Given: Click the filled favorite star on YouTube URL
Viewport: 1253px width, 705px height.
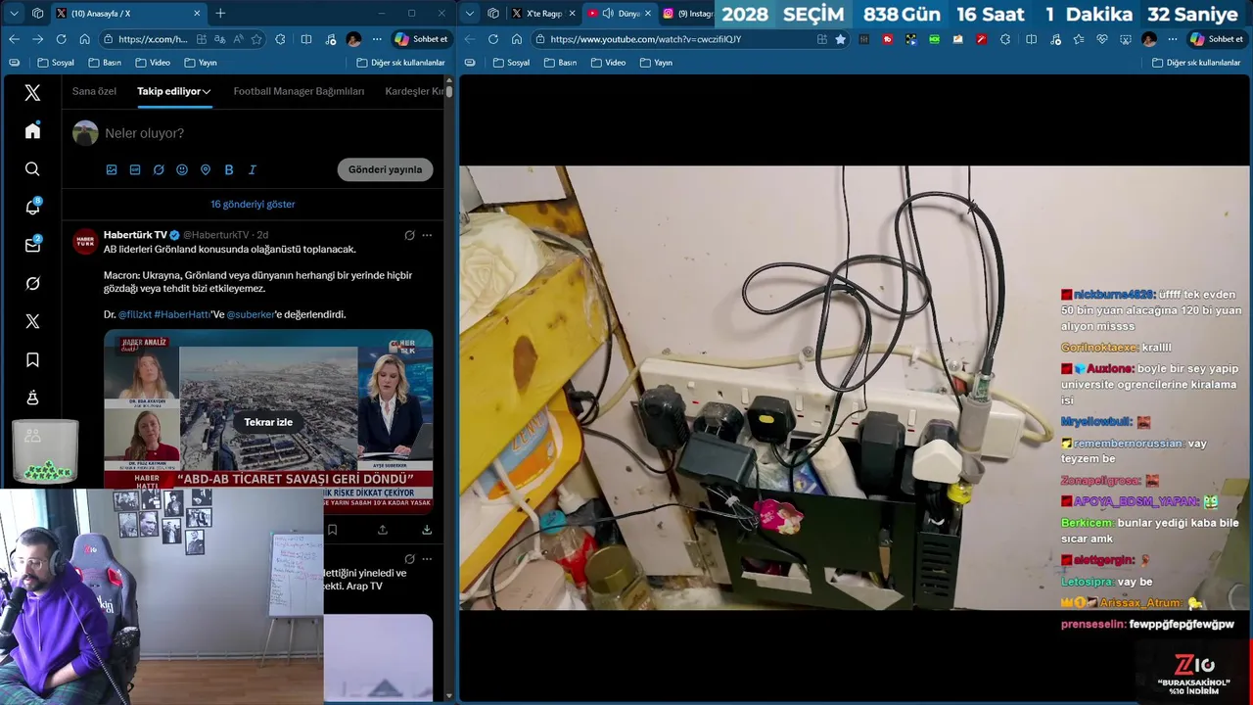Looking at the screenshot, I should (x=840, y=39).
